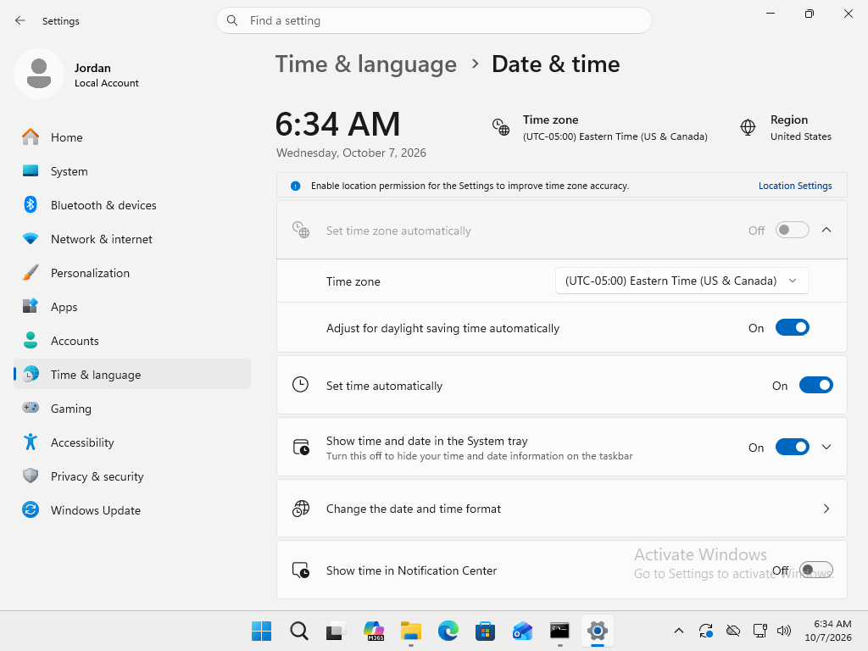The image size is (868, 651).
Task: Click the volume speaker tray icon
Action: [x=784, y=631]
